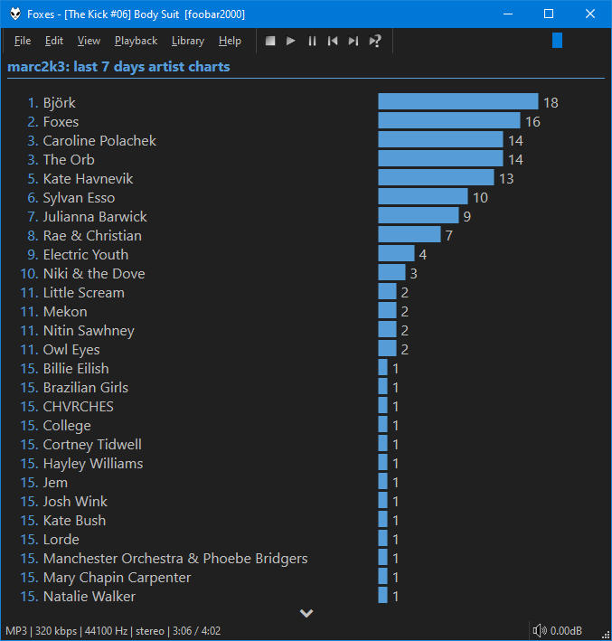Select the Foxes artist entry
The width and height of the screenshot is (612, 641).
click(x=61, y=122)
